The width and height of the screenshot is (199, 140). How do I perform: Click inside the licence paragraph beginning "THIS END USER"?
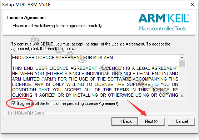point(95,82)
